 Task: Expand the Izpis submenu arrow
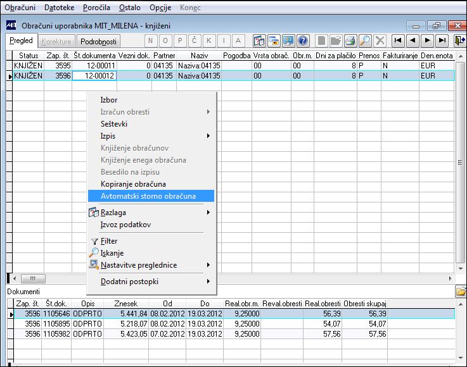[x=208, y=136]
